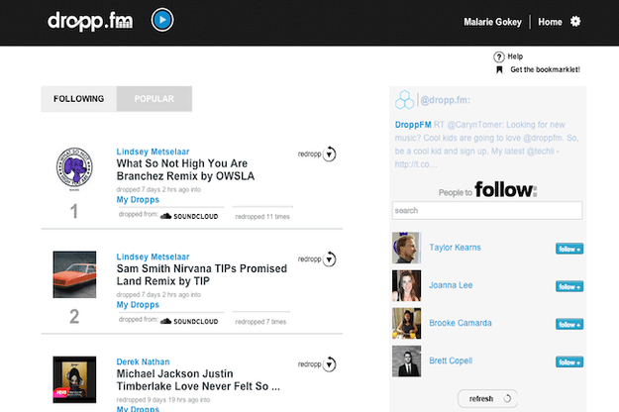Open Sam Smith Nirvana TIPs track title

pos(202,274)
